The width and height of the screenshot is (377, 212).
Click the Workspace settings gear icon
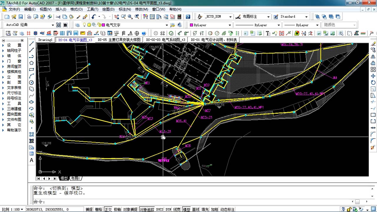click(59, 25)
